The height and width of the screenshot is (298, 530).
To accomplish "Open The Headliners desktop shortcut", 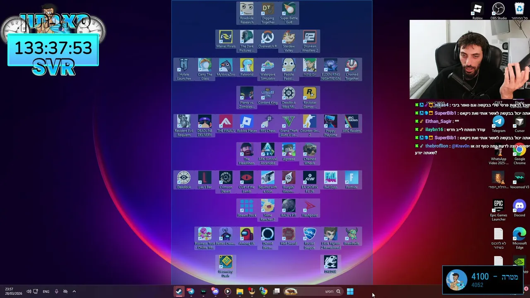I will [247, 154].
